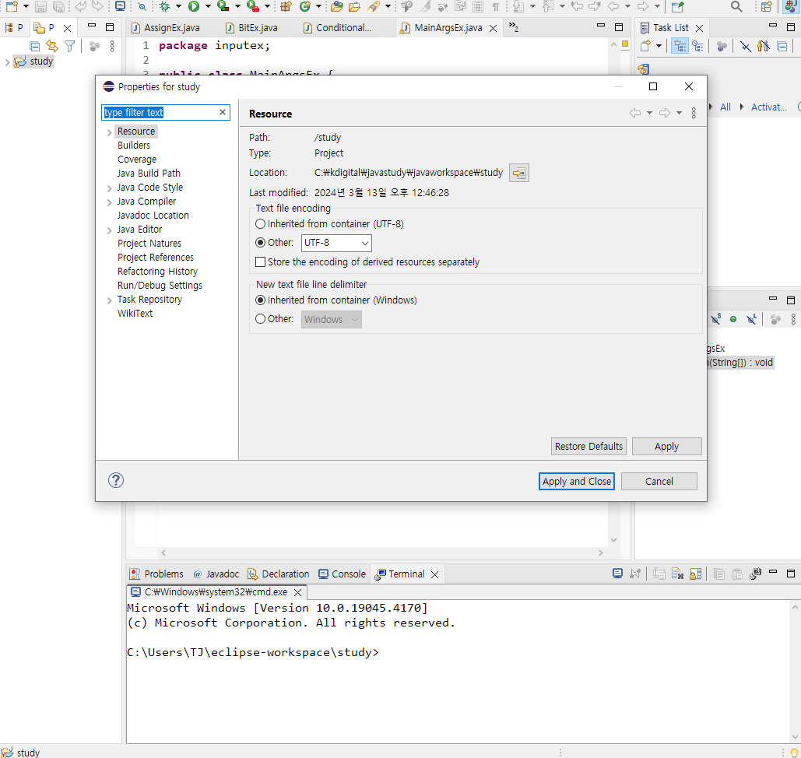The width and height of the screenshot is (801, 758).
Task: Click the Restore Defaults button
Action: (x=588, y=446)
